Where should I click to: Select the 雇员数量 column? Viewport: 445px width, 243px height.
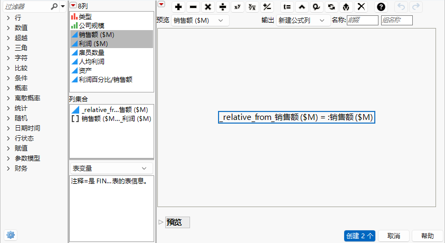tap(111, 52)
